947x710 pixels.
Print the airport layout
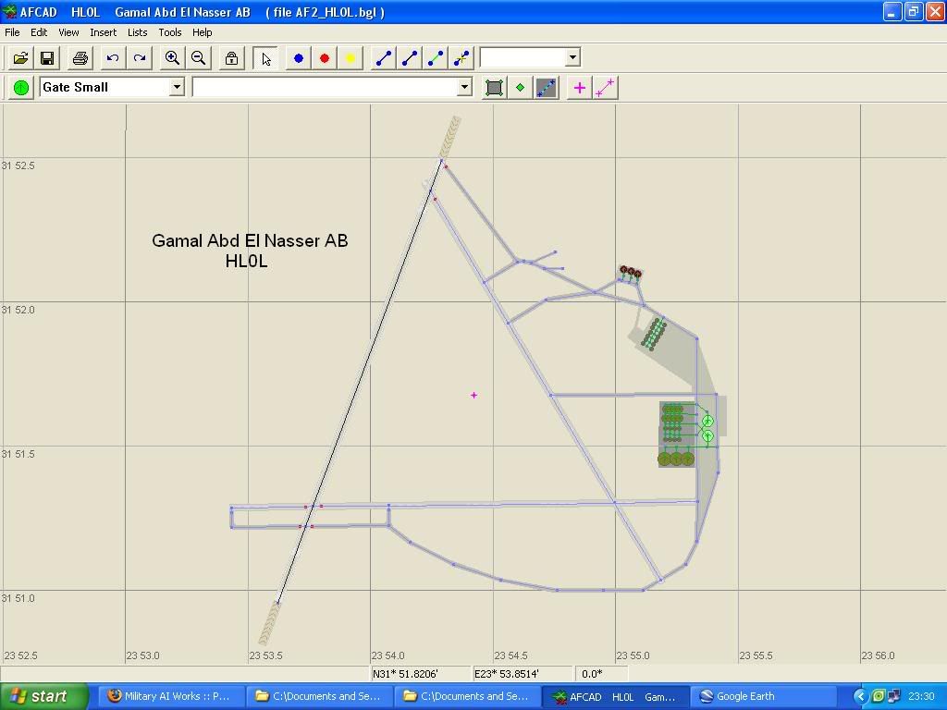click(x=80, y=58)
